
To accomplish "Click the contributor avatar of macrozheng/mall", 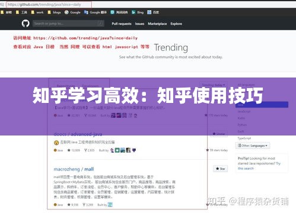I will point(110,205).
